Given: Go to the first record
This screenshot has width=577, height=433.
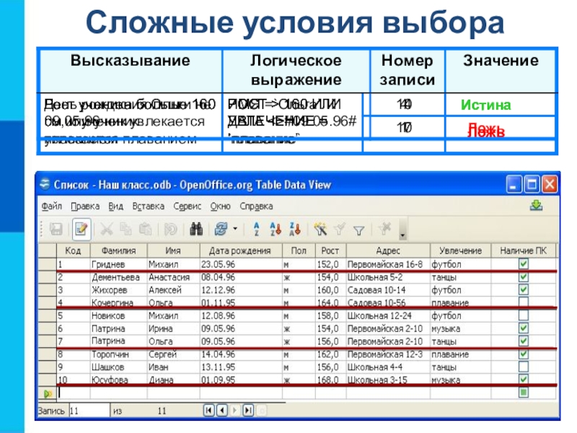Looking at the screenshot, I should (x=209, y=411).
